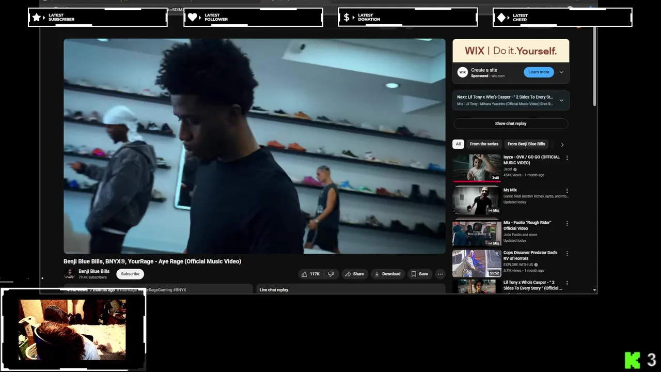Select the From Benji Blue Bills chip
The image size is (661, 372).
point(526,144)
